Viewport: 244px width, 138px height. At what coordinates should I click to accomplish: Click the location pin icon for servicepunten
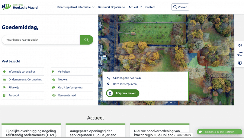108,84
